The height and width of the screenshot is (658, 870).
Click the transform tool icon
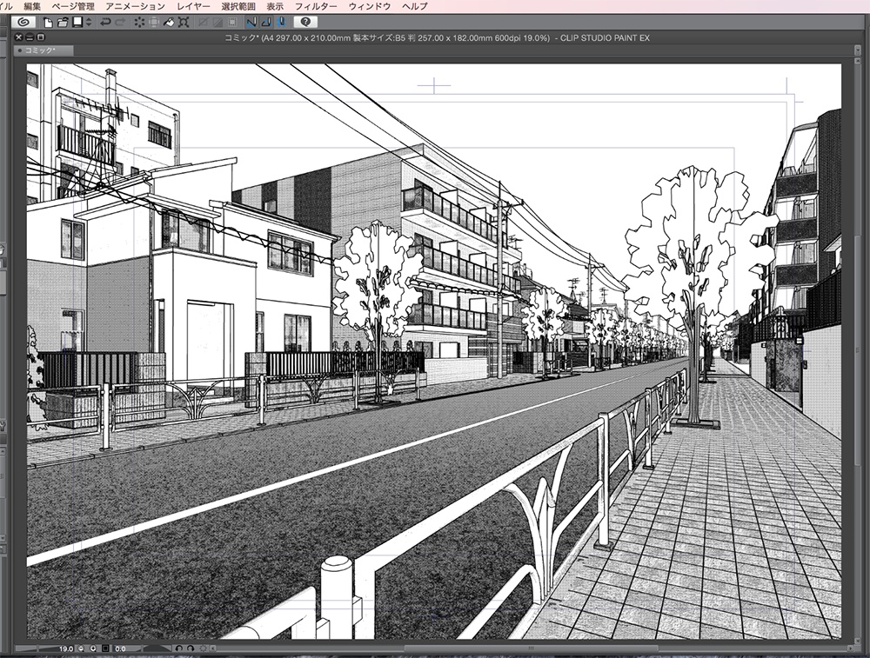pyautogui.click(x=184, y=23)
